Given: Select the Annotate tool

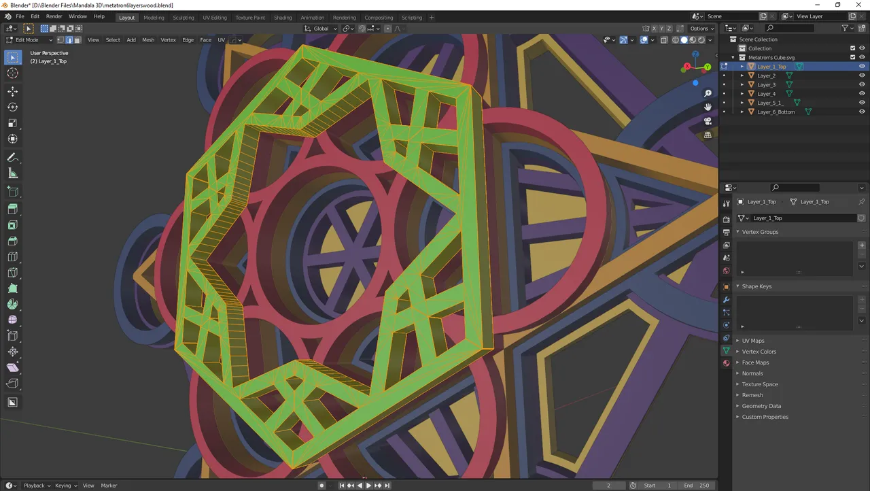Looking at the screenshot, I should coord(12,157).
